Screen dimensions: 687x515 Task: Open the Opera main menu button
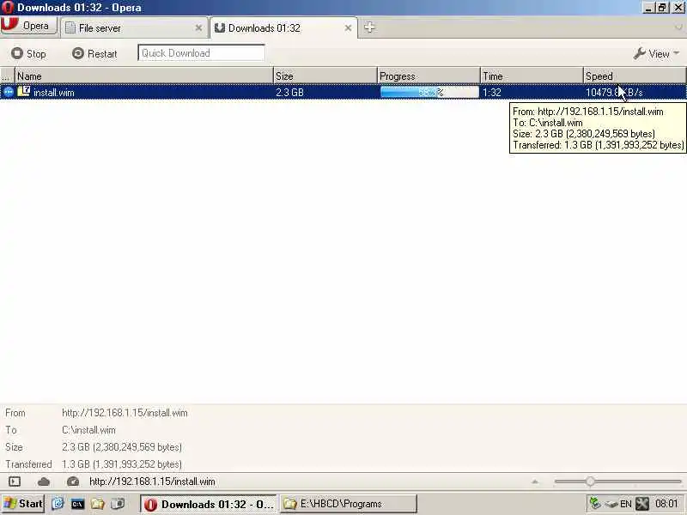pyautogui.click(x=29, y=26)
